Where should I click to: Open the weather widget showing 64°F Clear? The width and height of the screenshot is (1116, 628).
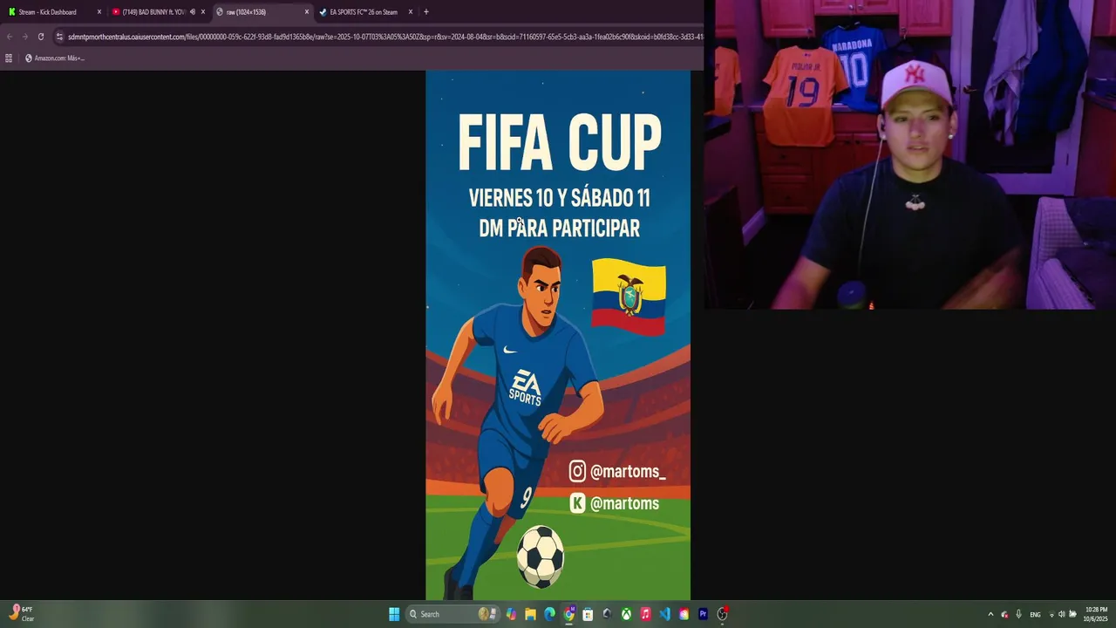click(x=23, y=613)
